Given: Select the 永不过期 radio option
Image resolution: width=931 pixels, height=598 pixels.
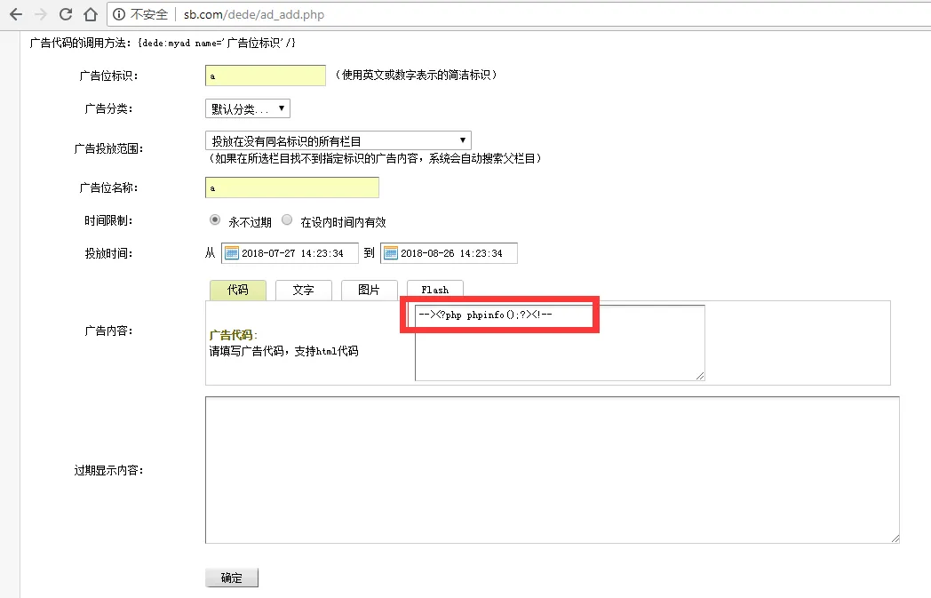Looking at the screenshot, I should (x=215, y=220).
